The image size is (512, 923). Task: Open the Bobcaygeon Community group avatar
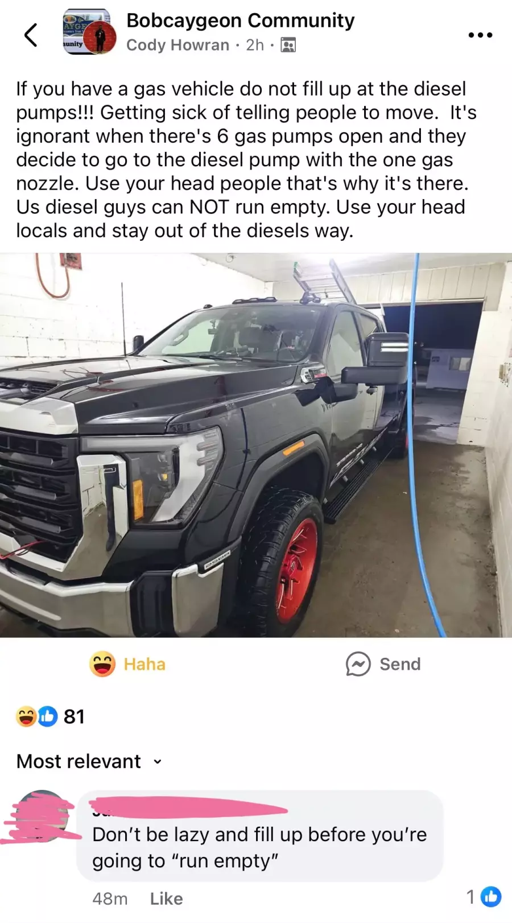89,32
